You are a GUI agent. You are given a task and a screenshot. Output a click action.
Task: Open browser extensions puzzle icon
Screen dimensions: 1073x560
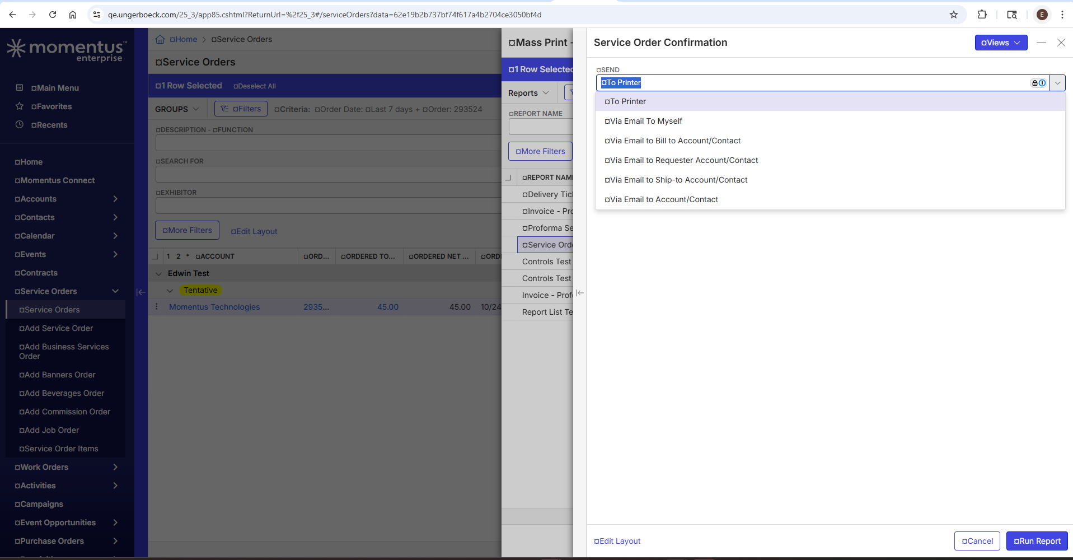[x=982, y=15]
